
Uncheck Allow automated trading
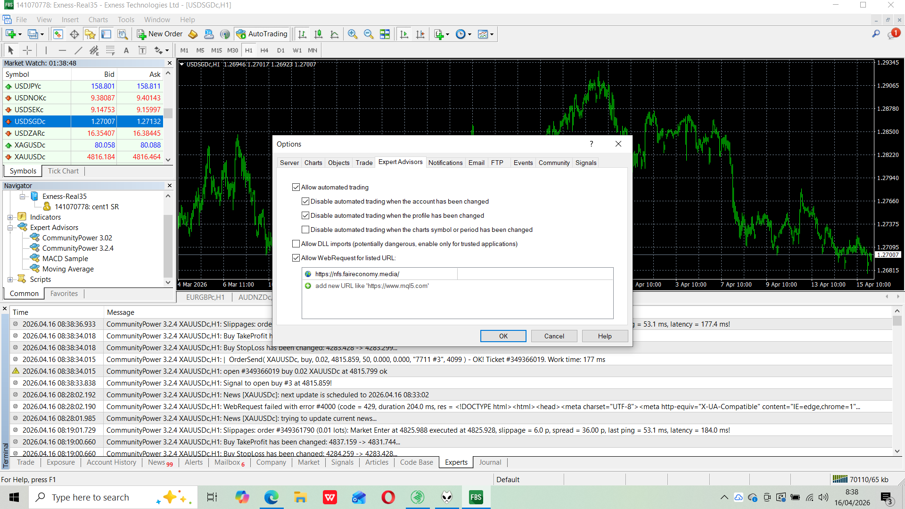pyautogui.click(x=296, y=187)
